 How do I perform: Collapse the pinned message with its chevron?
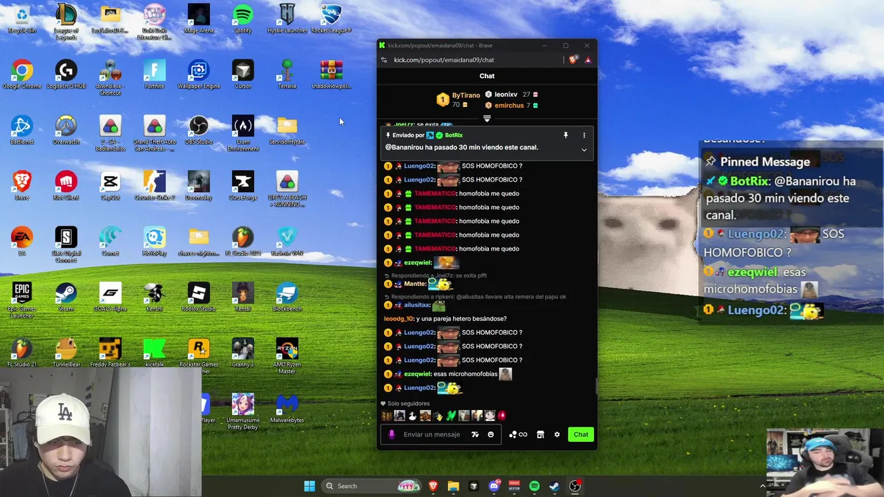point(584,150)
